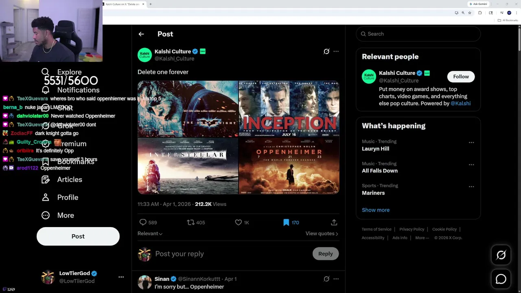This screenshot has width=521, height=293.
Task: Open Chrome three-dot menu
Action: pyautogui.click(x=517, y=13)
